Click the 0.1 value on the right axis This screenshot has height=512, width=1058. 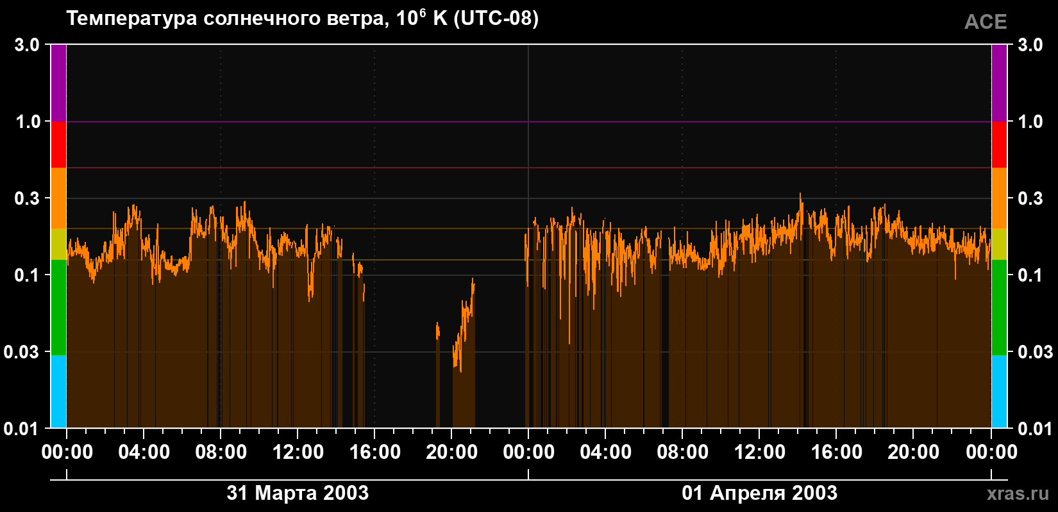coord(1030,275)
